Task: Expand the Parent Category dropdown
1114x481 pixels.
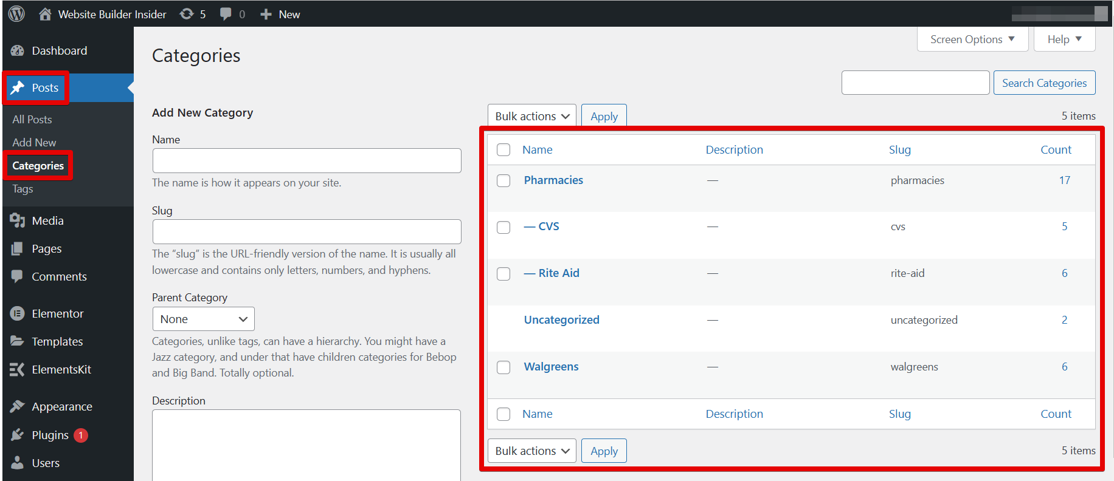Action: 203,319
